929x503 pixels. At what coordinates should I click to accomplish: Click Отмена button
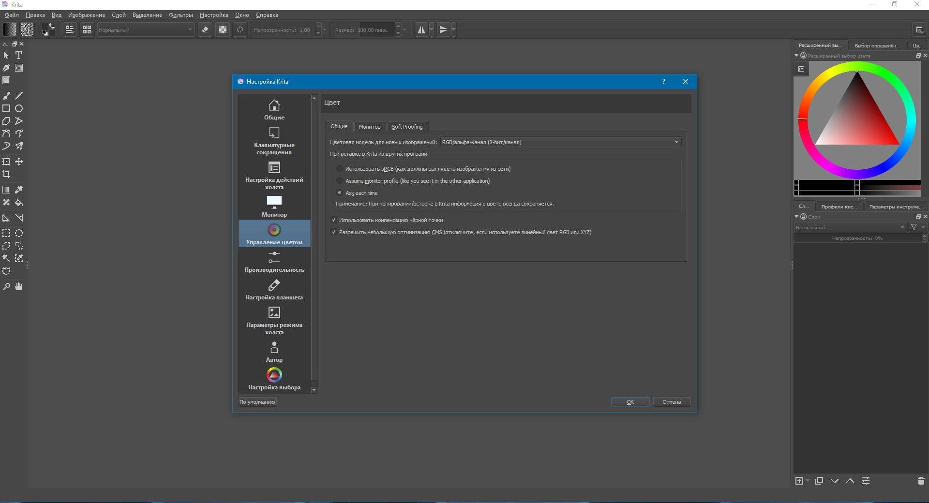[672, 402]
